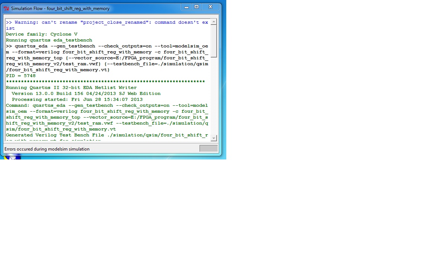The height and width of the screenshot is (267, 428).
Task: Click the scrollbar up arrow
Action: coord(214,22)
